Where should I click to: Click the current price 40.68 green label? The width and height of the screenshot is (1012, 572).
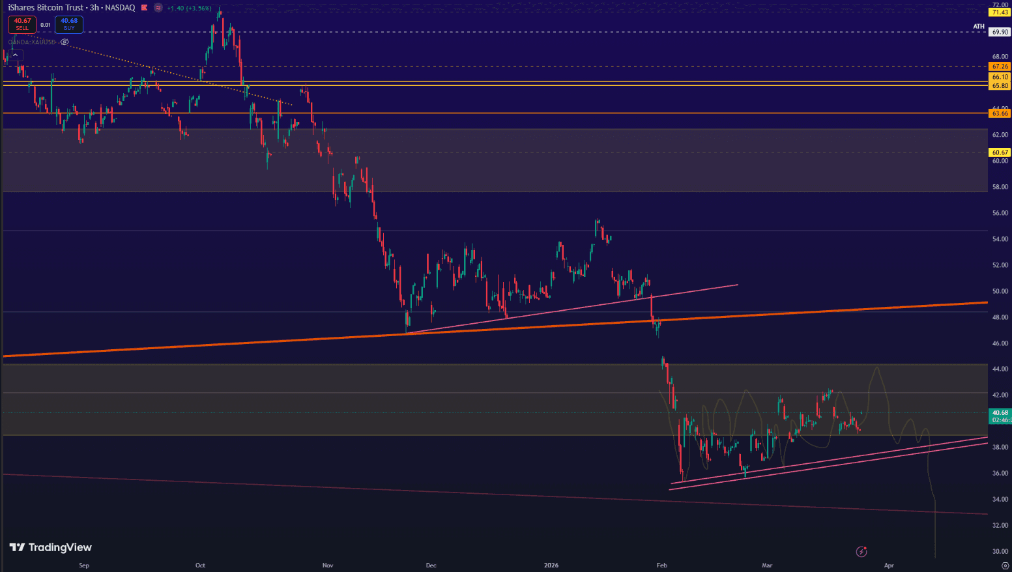pyautogui.click(x=1000, y=413)
